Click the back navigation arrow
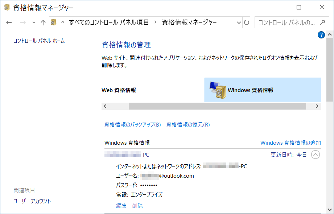Screen dimensions: 334x214 point(9,22)
